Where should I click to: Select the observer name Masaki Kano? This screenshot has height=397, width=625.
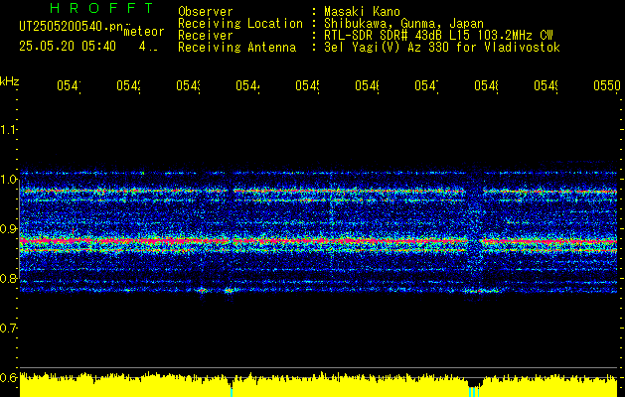click(x=362, y=12)
